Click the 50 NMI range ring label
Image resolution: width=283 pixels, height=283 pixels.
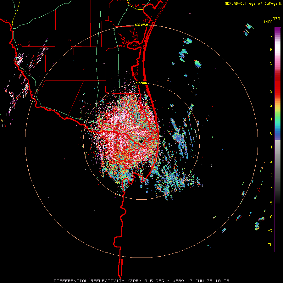pos(141,83)
